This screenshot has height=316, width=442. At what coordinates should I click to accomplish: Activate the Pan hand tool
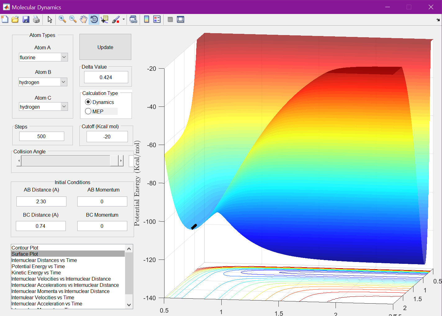83,20
